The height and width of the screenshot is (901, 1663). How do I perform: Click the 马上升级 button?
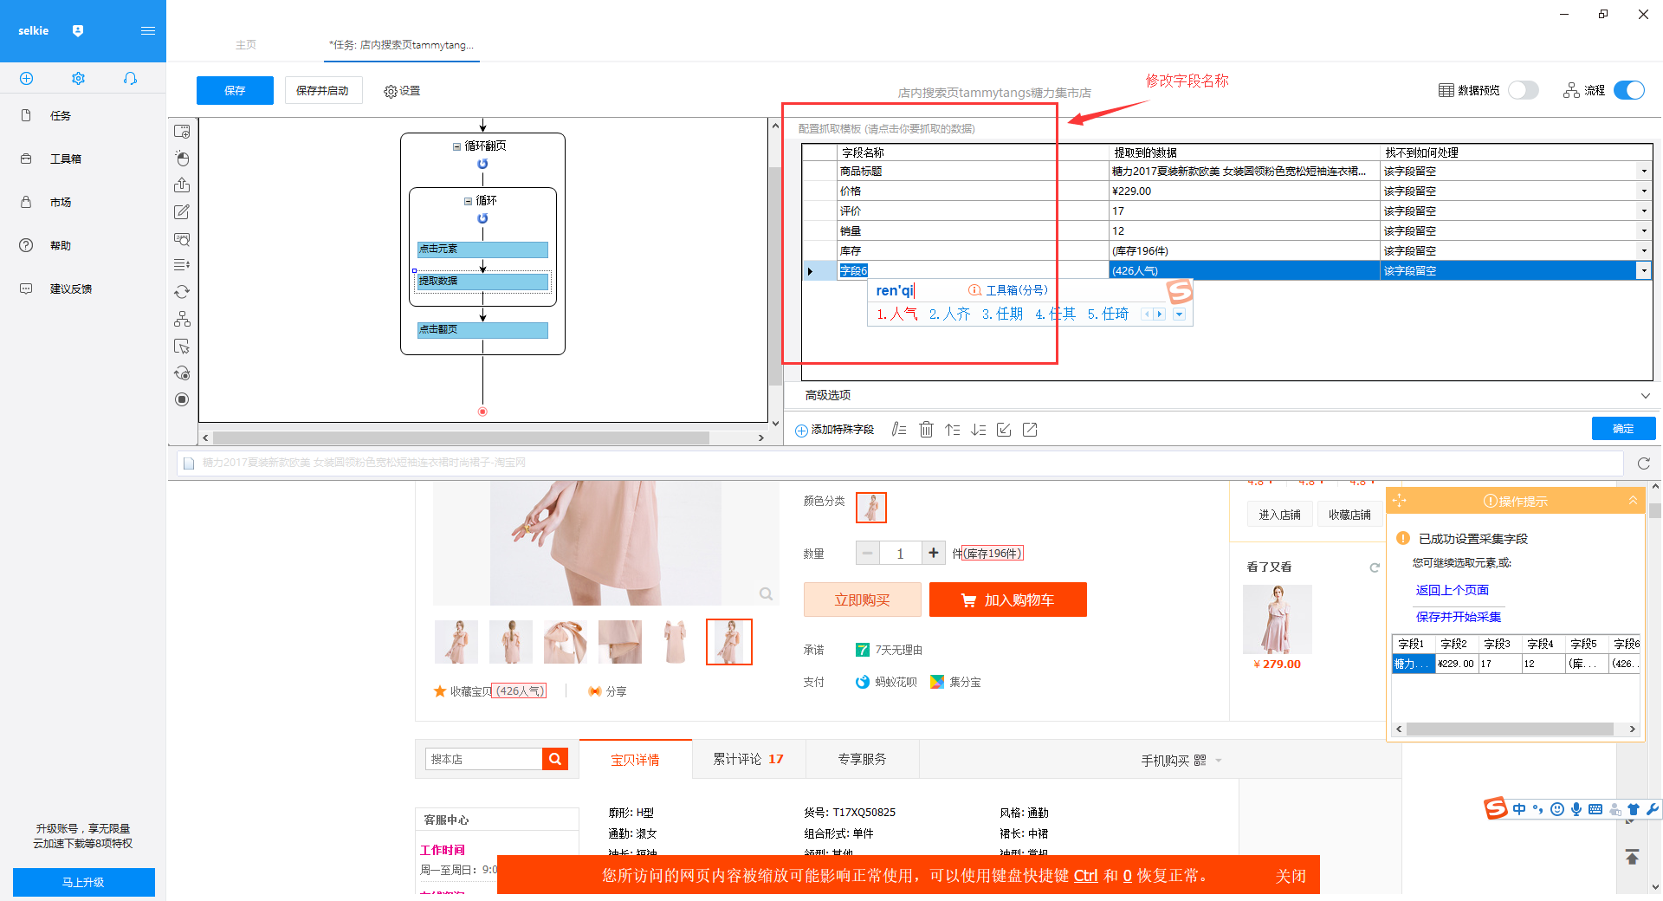[x=83, y=883]
